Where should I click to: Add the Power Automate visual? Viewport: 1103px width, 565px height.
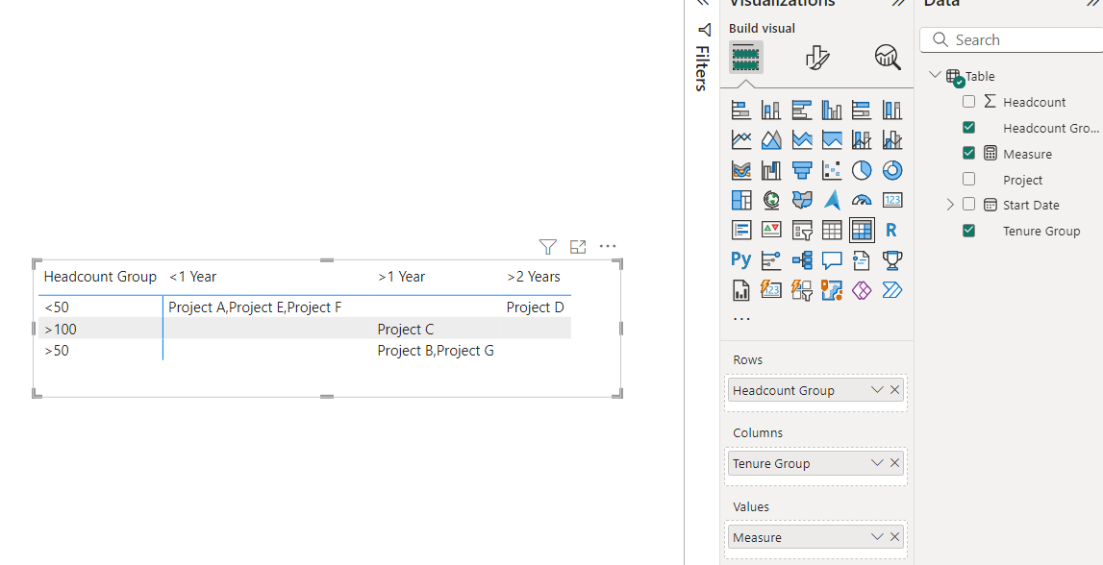tap(892, 289)
